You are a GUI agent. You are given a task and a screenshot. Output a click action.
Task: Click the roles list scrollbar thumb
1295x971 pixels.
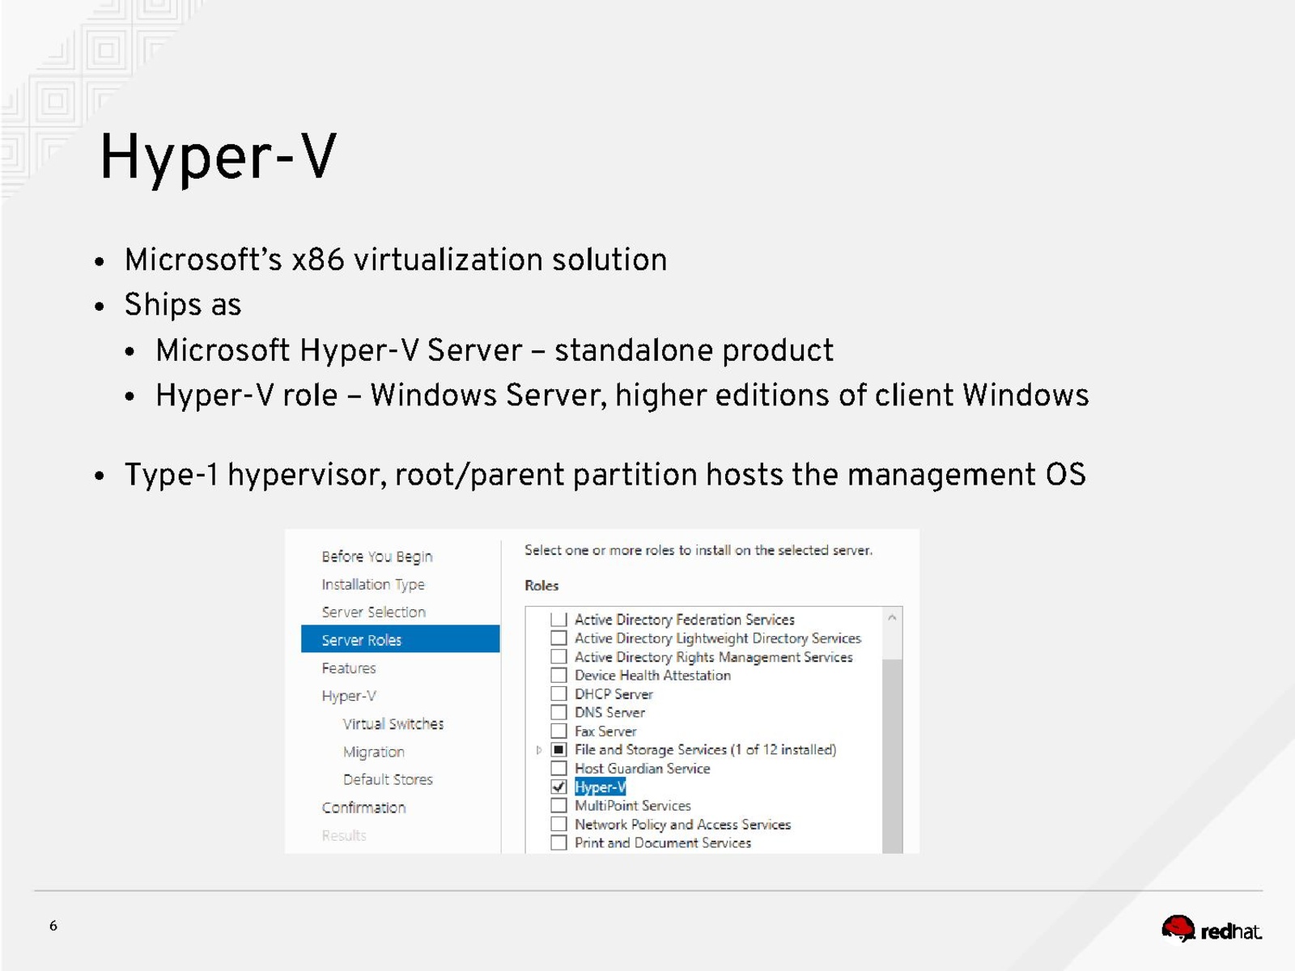coord(892,753)
